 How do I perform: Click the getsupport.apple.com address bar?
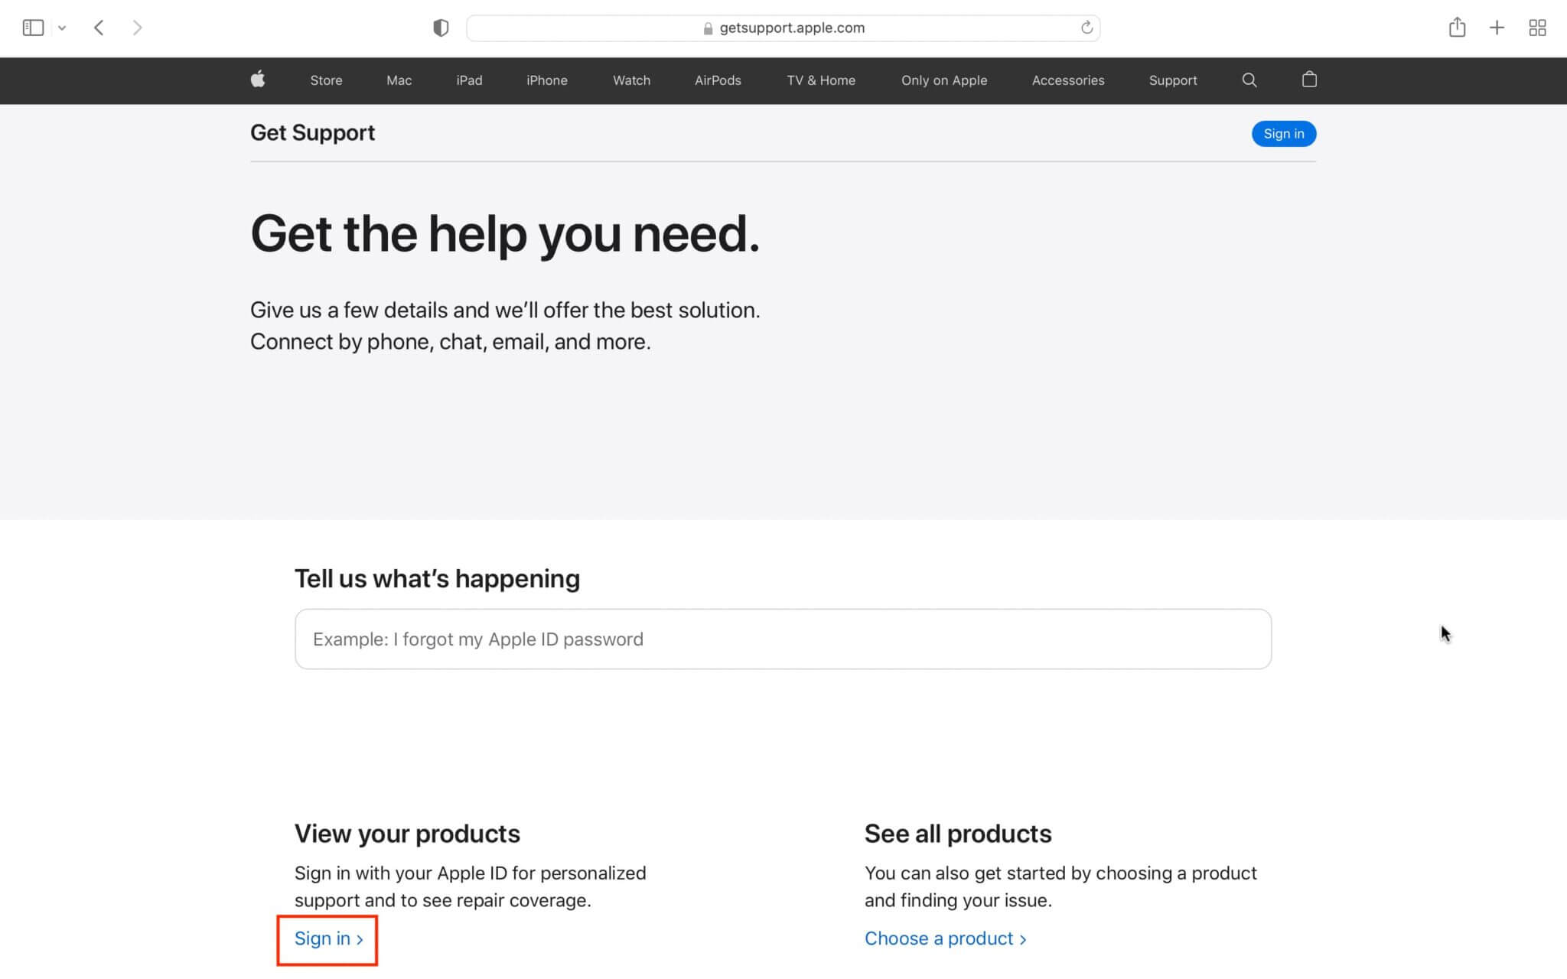pyautogui.click(x=783, y=28)
